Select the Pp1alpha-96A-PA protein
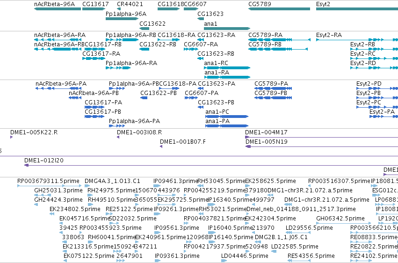The width and height of the screenshot is (398, 263). coord(117,126)
